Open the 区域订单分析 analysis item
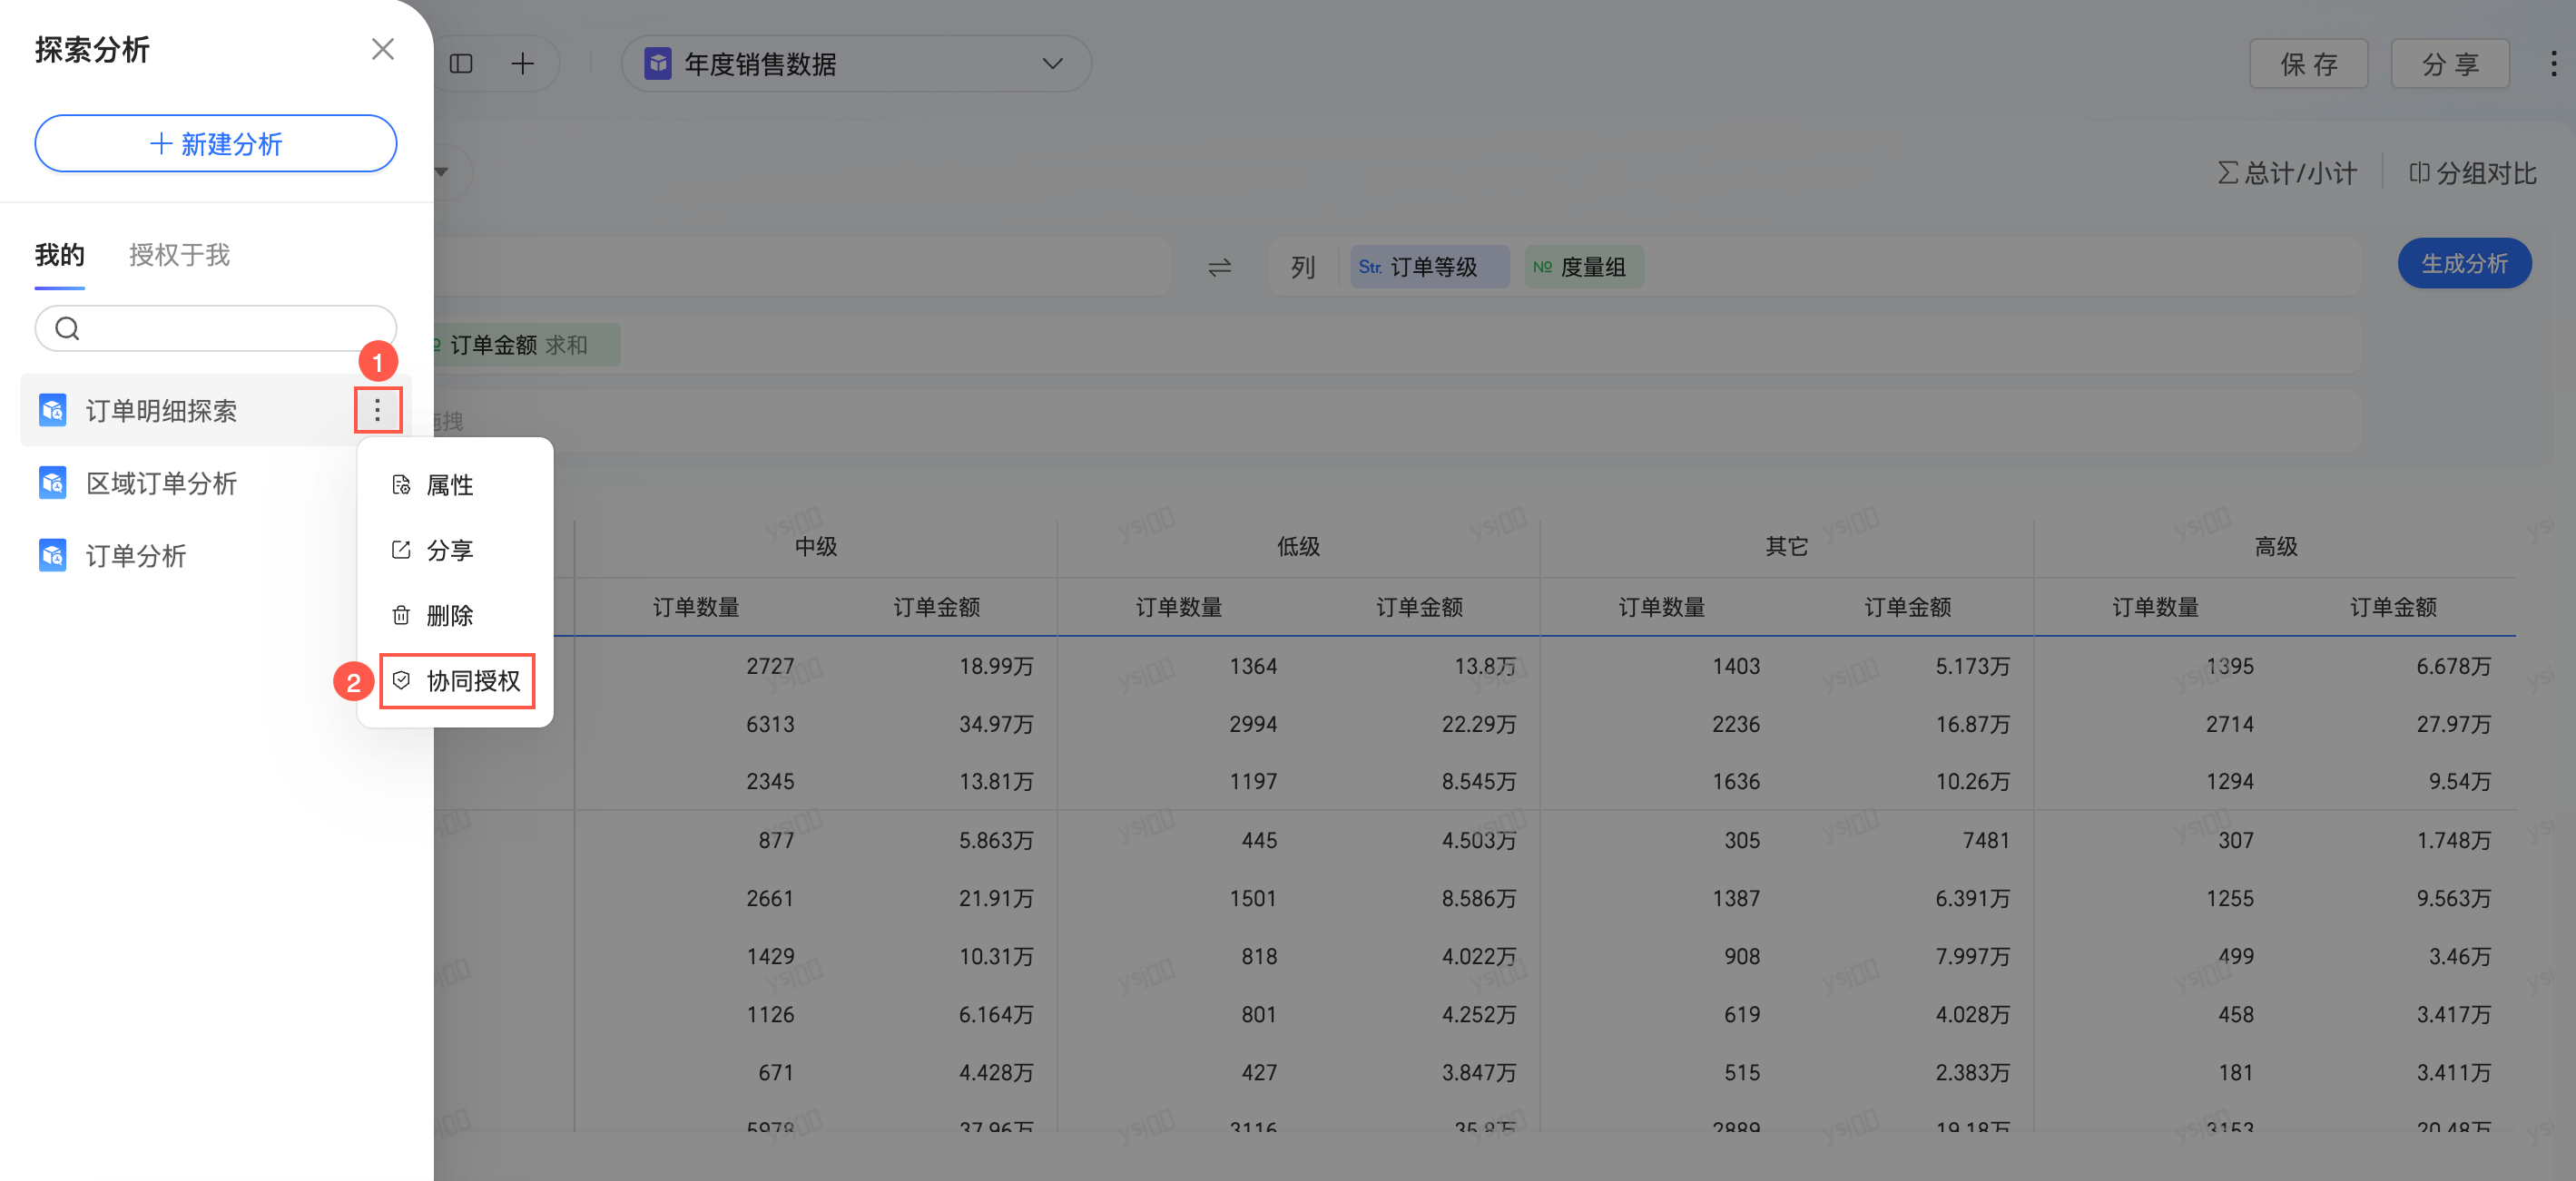Image resolution: width=2576 pixels, height=1181 pixels. 161,483
